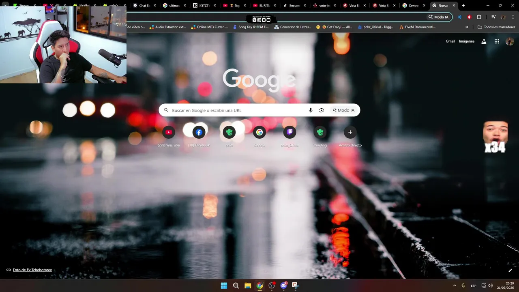Click the blue sound-wave extension icon

(459, 17)
